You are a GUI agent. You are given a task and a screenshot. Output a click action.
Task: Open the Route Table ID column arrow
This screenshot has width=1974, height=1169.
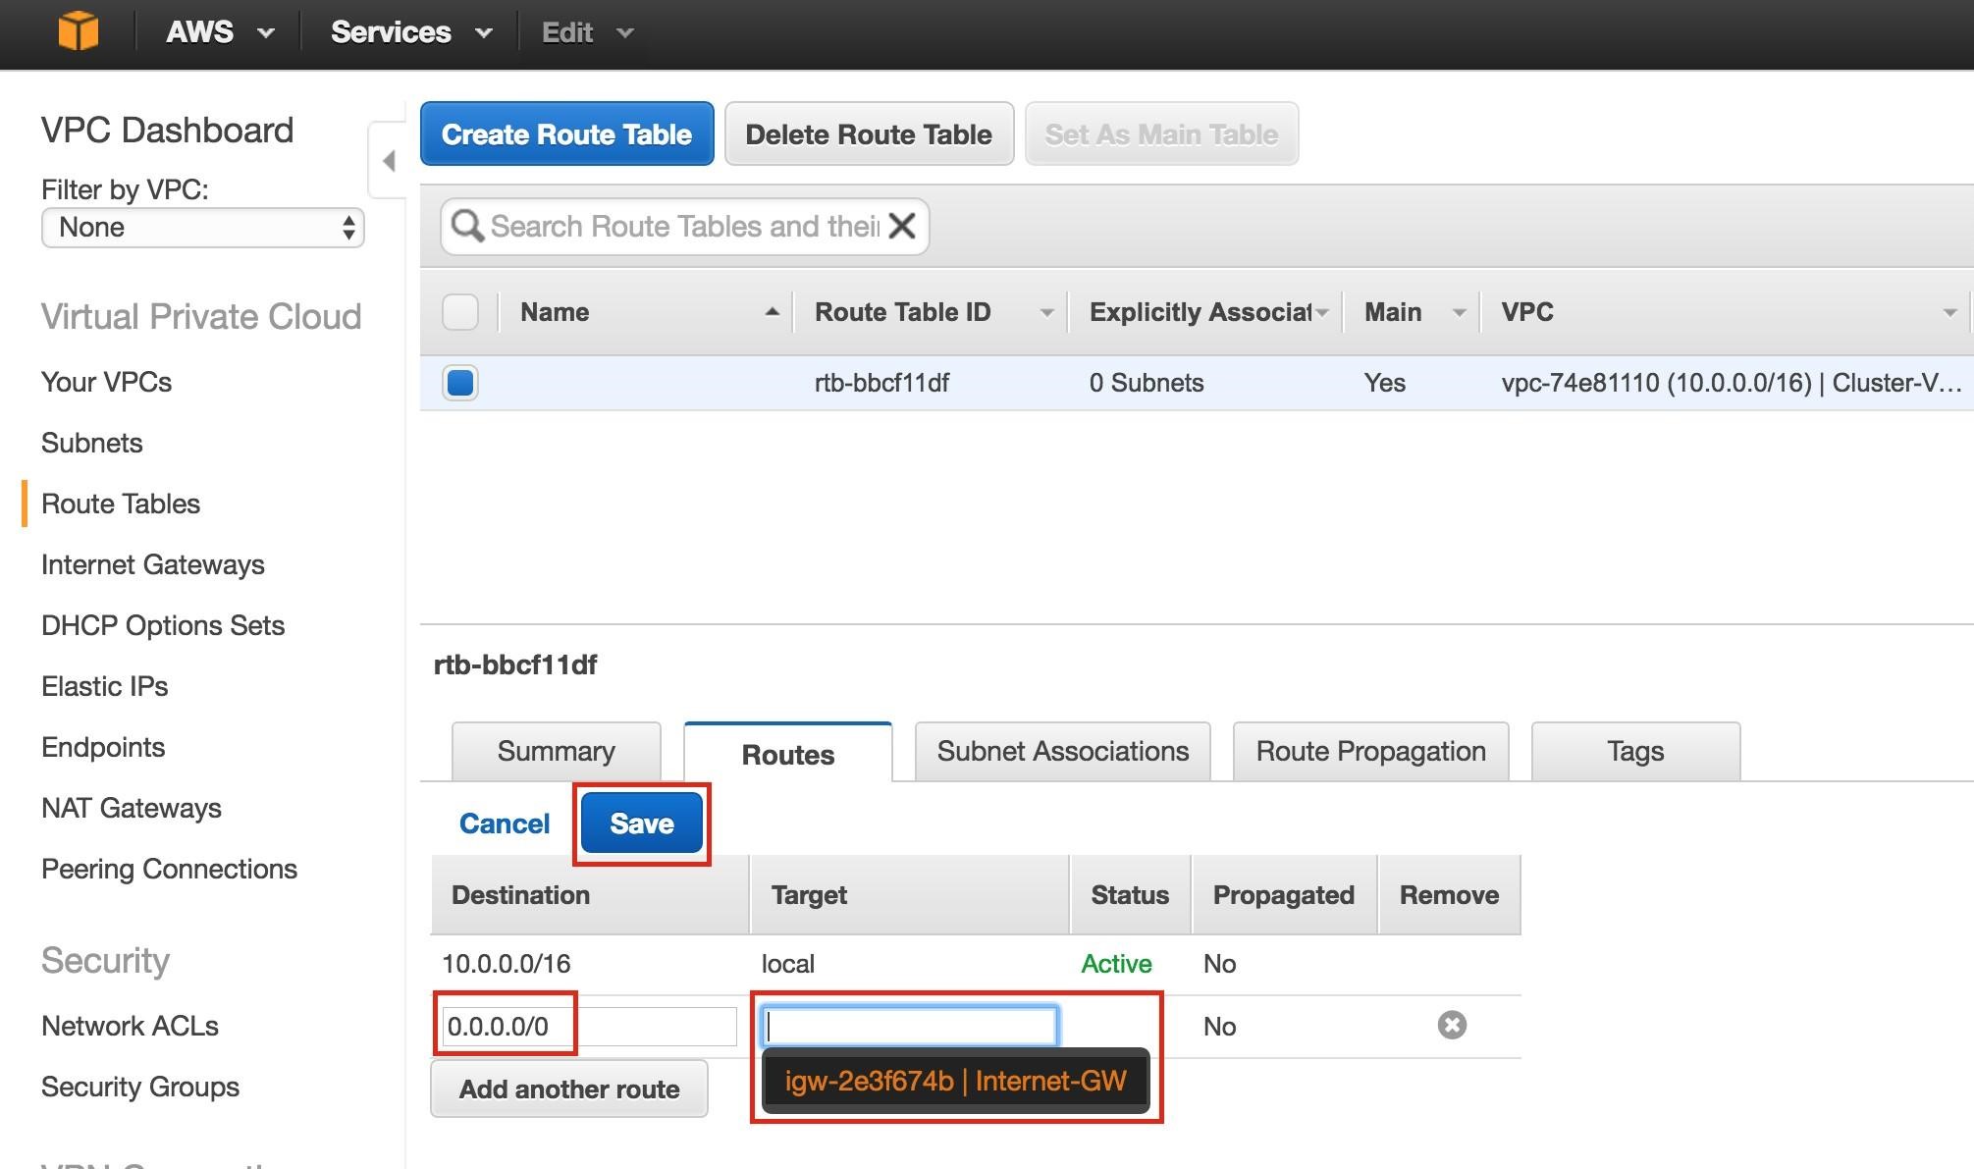1046,313
